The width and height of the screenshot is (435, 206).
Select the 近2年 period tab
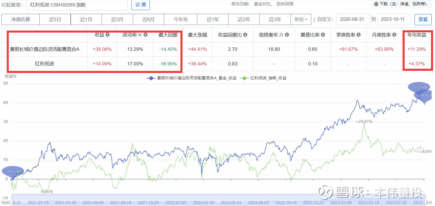point(244,20)
